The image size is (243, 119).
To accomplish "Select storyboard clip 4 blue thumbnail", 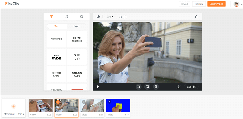I will (118, 105).
